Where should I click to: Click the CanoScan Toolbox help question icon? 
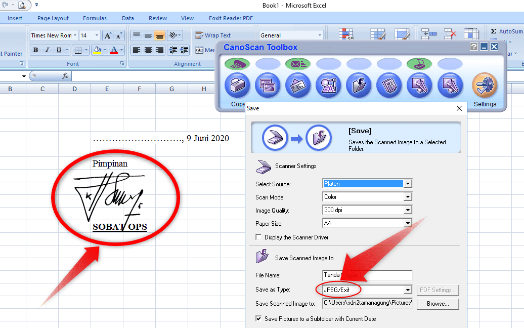coord(473,47)
